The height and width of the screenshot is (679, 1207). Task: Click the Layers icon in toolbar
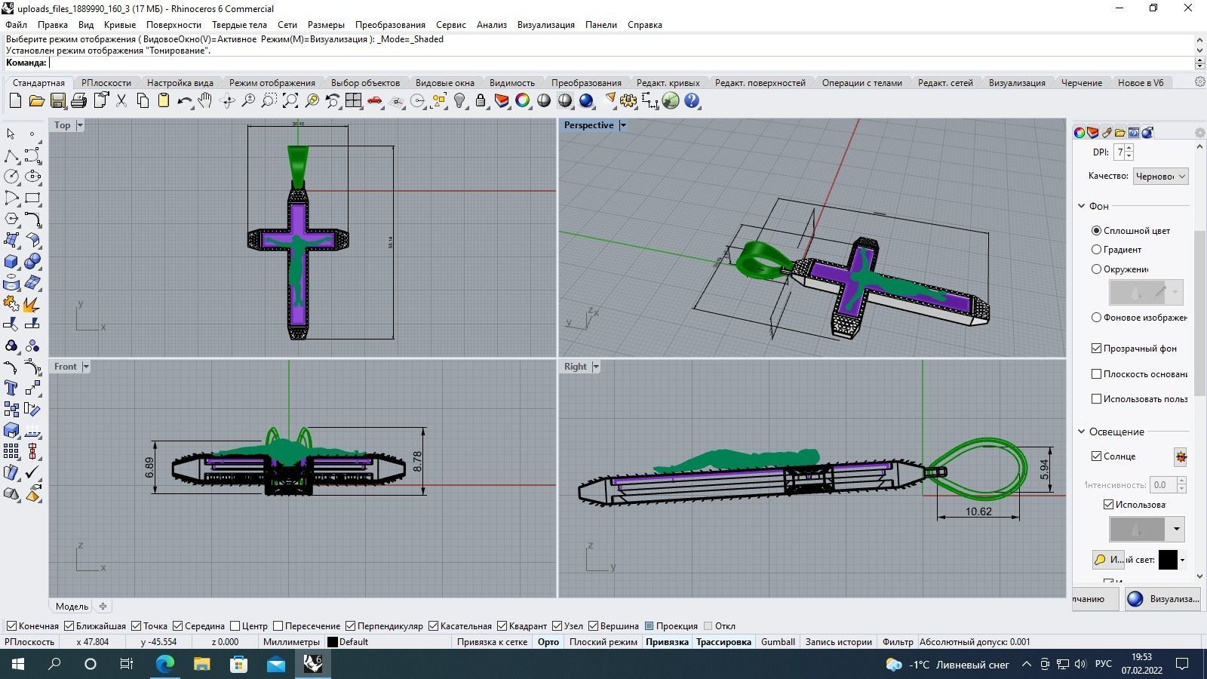(502, 100)
